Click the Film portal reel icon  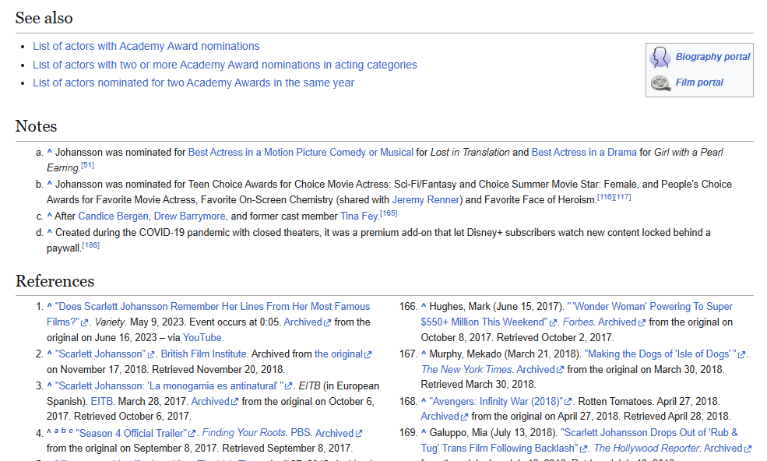point(660,83)
